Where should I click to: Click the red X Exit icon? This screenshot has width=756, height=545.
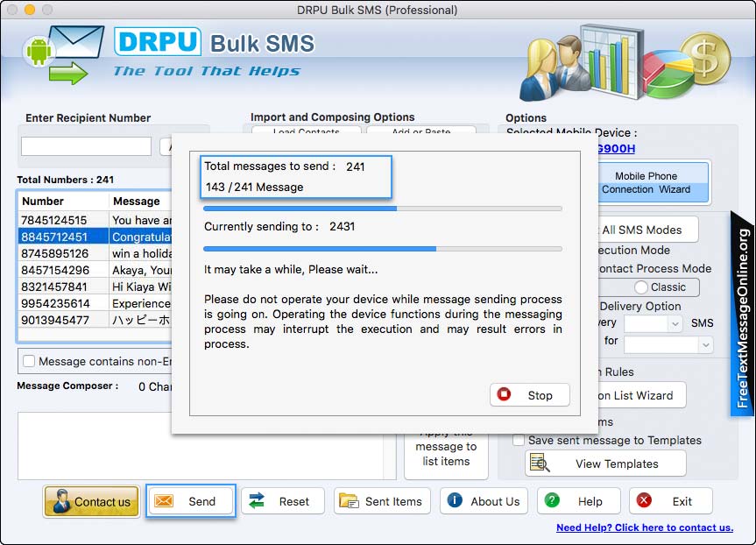tap(644, 500)
